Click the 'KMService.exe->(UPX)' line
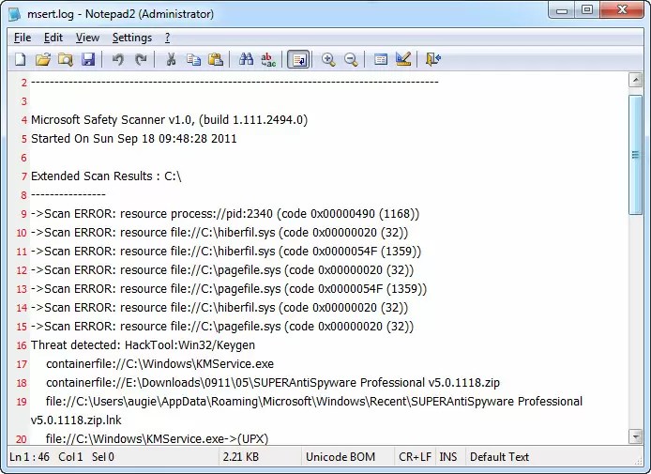This screenshot has height=474, width=651. pos(157,438)
